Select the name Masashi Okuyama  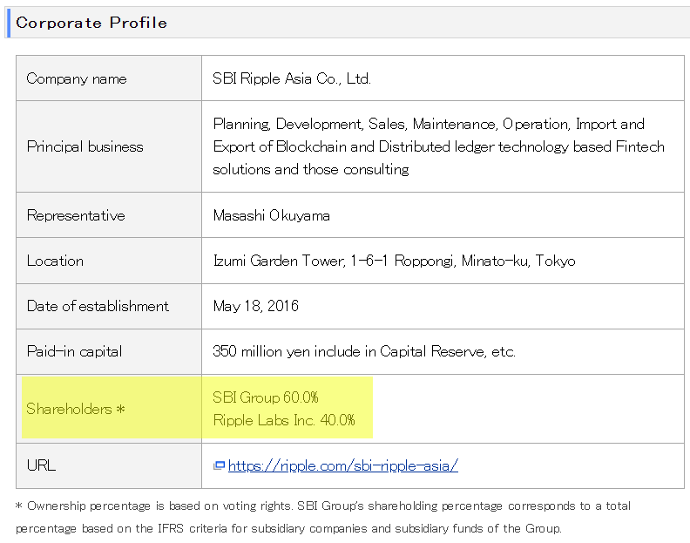271,215
